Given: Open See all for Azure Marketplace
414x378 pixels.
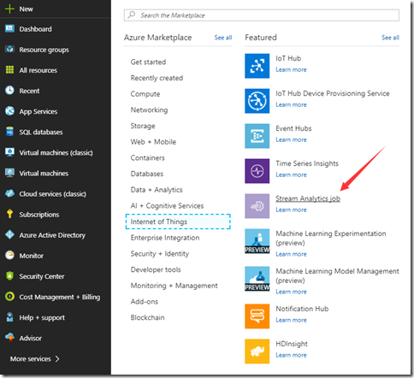Looking at the screenshot, I should pos(223,38).
